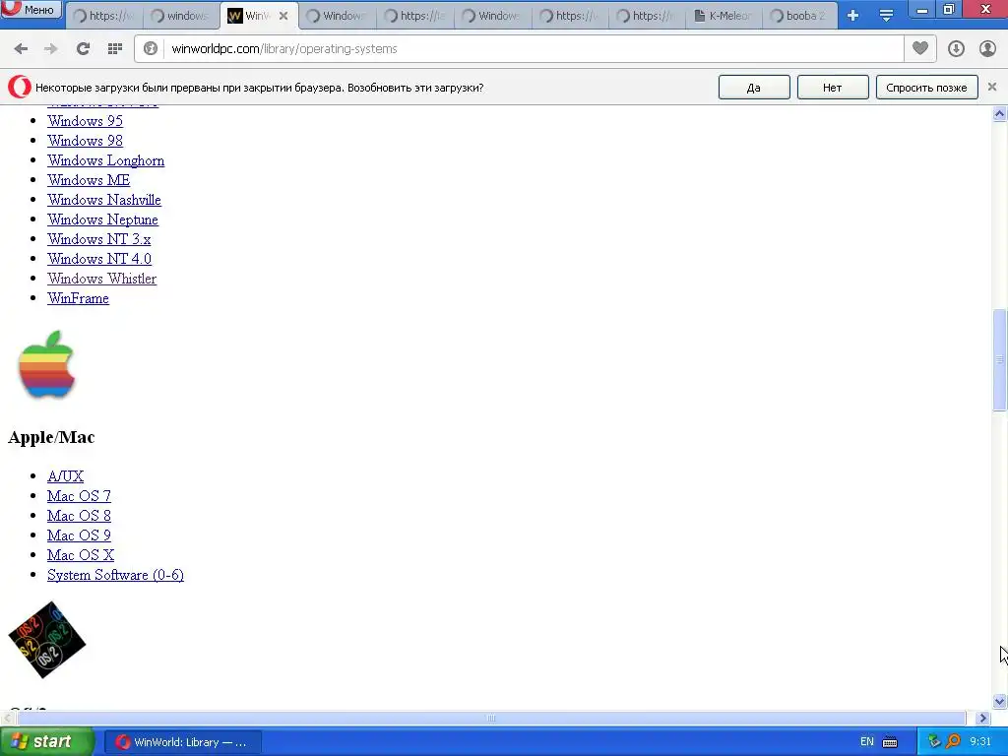
Task: Open the A/UX link
Action: 66,476
